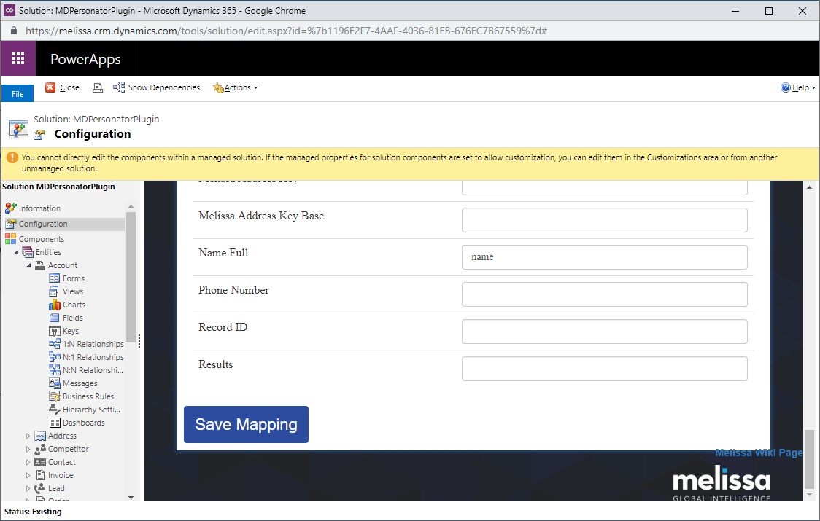Click the browser address bar URL
The image size is (820, 521).
coord(286,31)
